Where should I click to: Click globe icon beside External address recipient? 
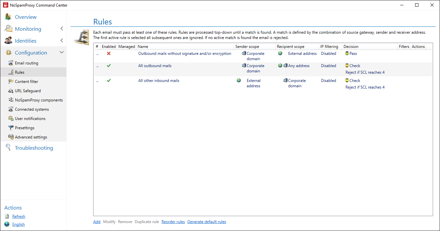[x=280, y=54]
